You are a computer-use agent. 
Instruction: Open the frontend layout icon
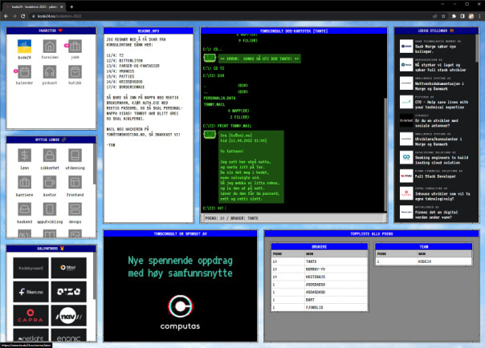pyautogui.click(x=75, y=182)
